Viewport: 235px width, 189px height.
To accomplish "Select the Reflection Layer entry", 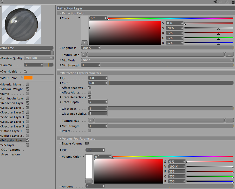I will tap(12, 103).
